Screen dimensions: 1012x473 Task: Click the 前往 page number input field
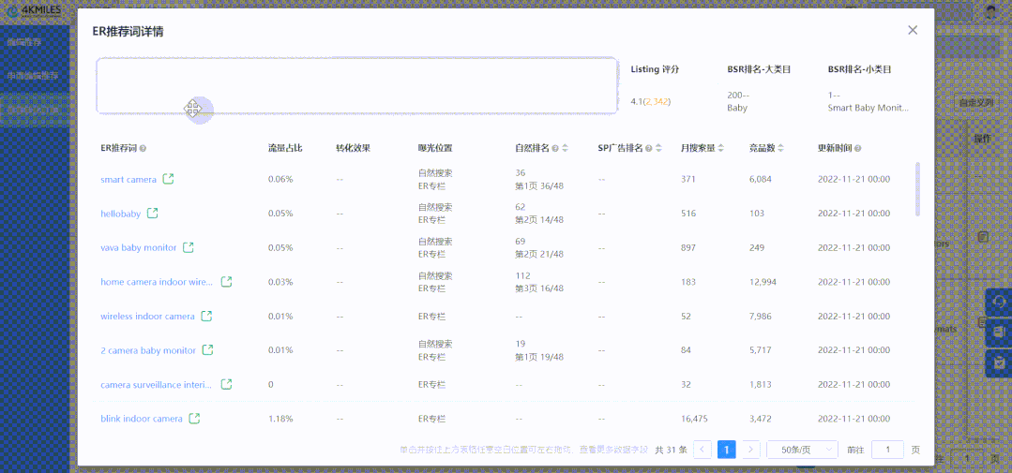pos(887,450)
